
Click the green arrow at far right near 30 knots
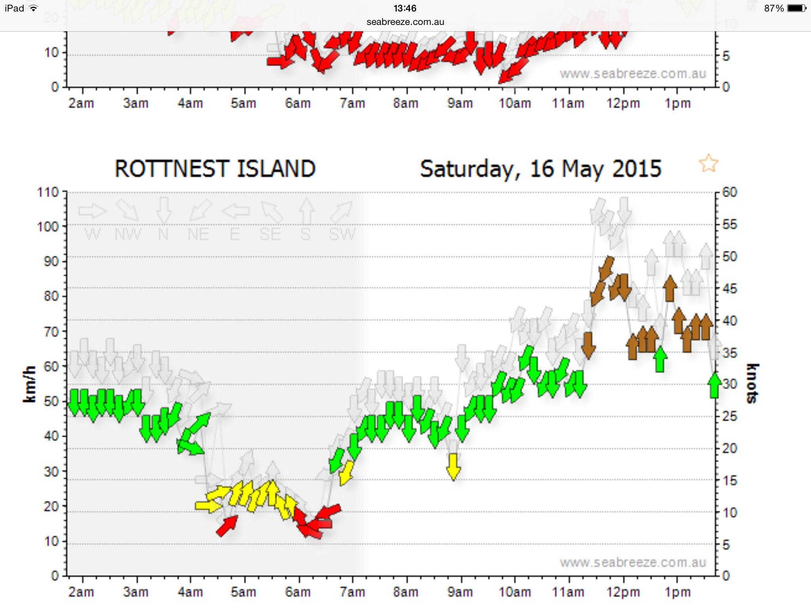click(715, 386)
